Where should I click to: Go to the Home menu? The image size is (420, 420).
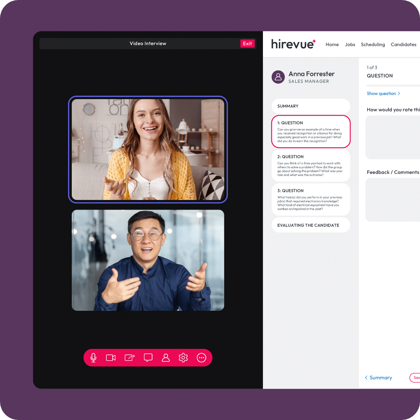[x=332, y=45]
